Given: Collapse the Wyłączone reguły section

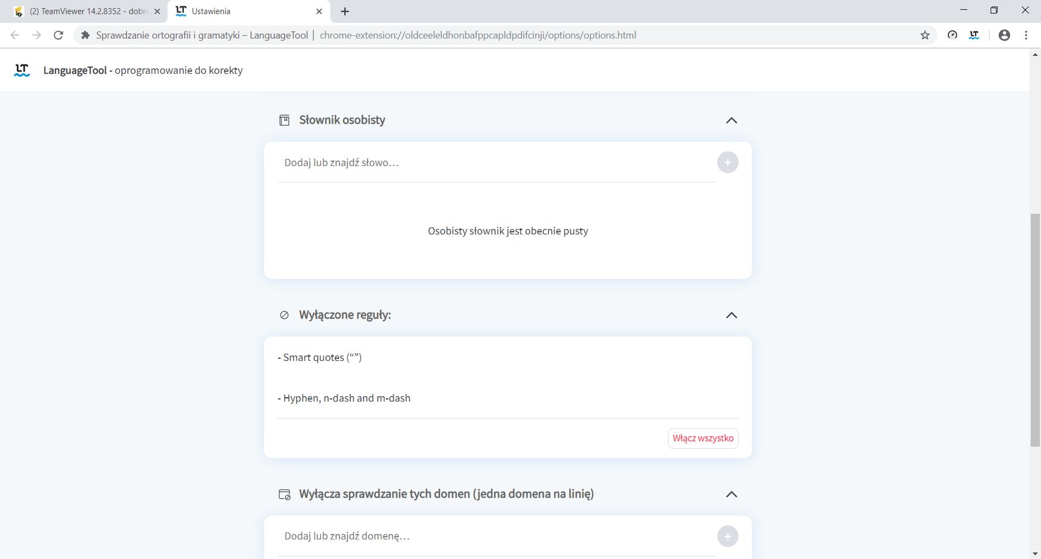Looking at the screenshot, I should coord(731,315).
